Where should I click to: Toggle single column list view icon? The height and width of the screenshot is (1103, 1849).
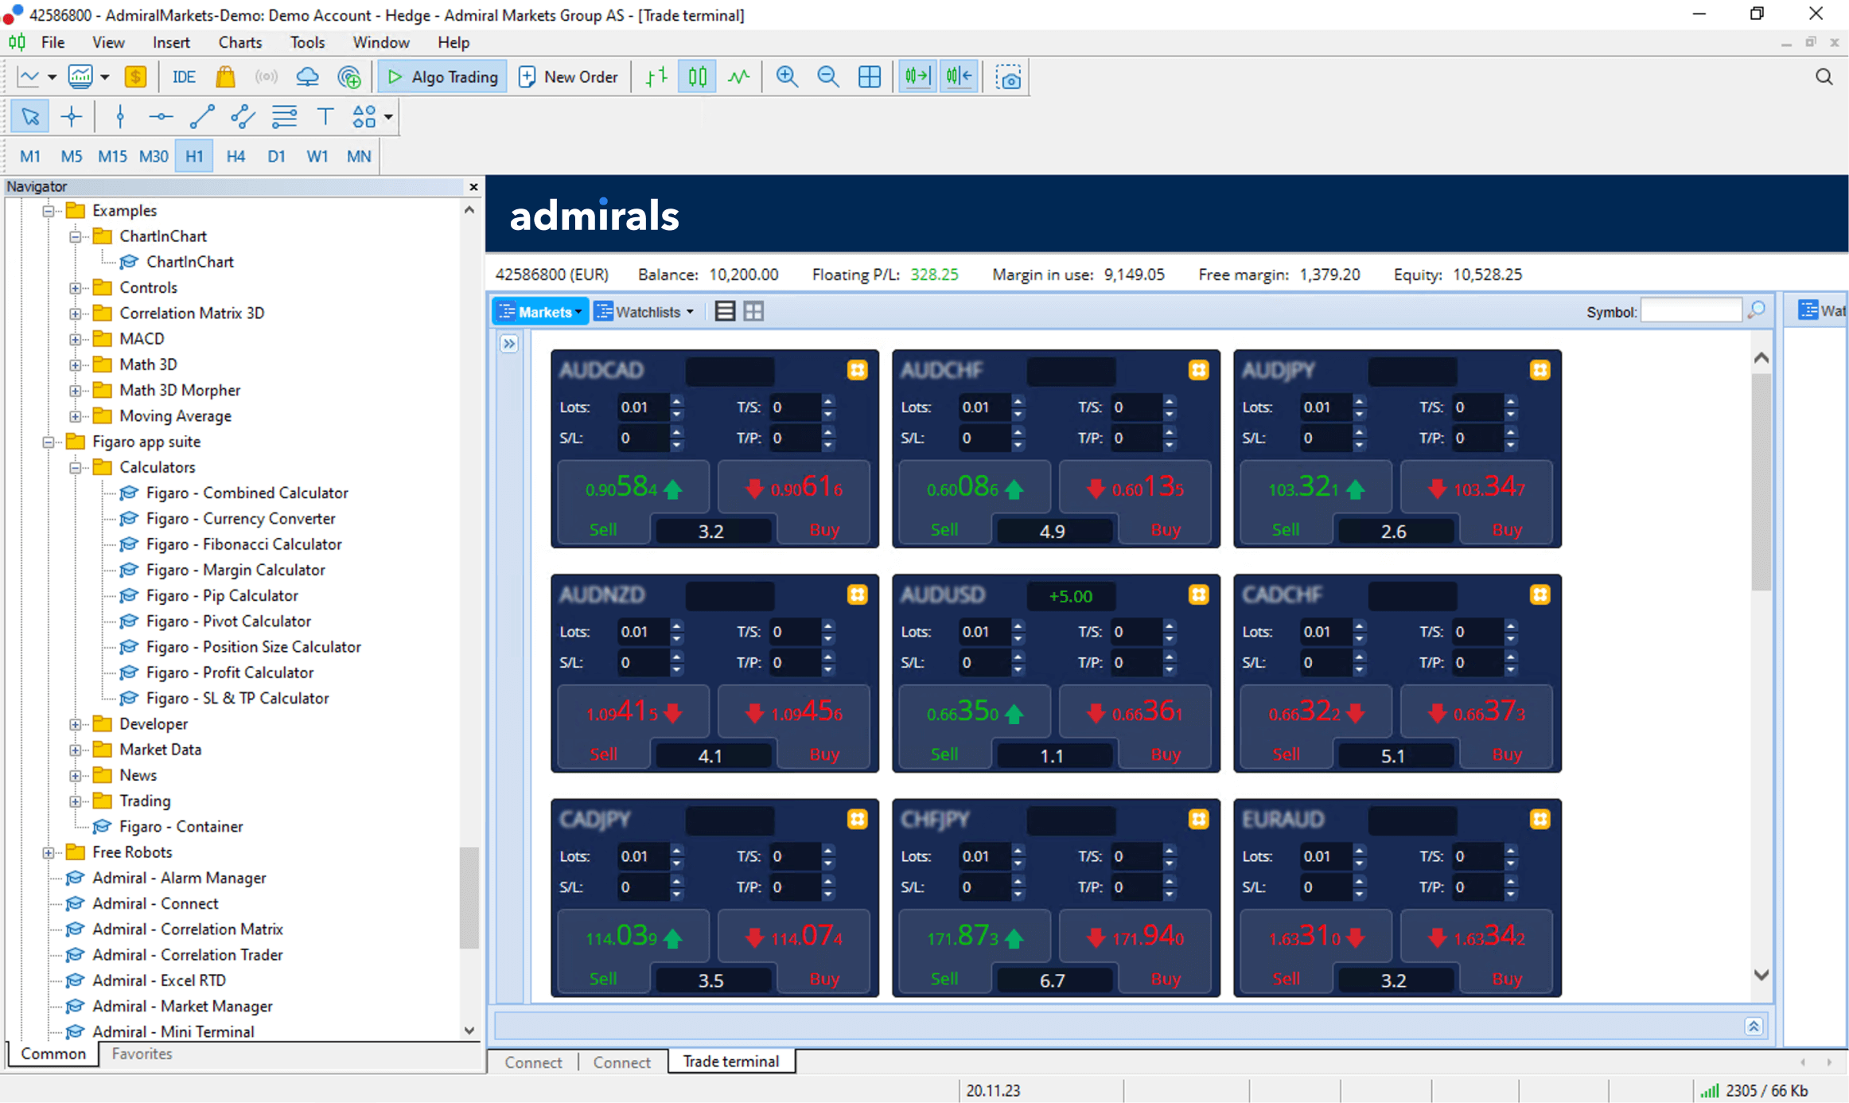coord(726,311)
